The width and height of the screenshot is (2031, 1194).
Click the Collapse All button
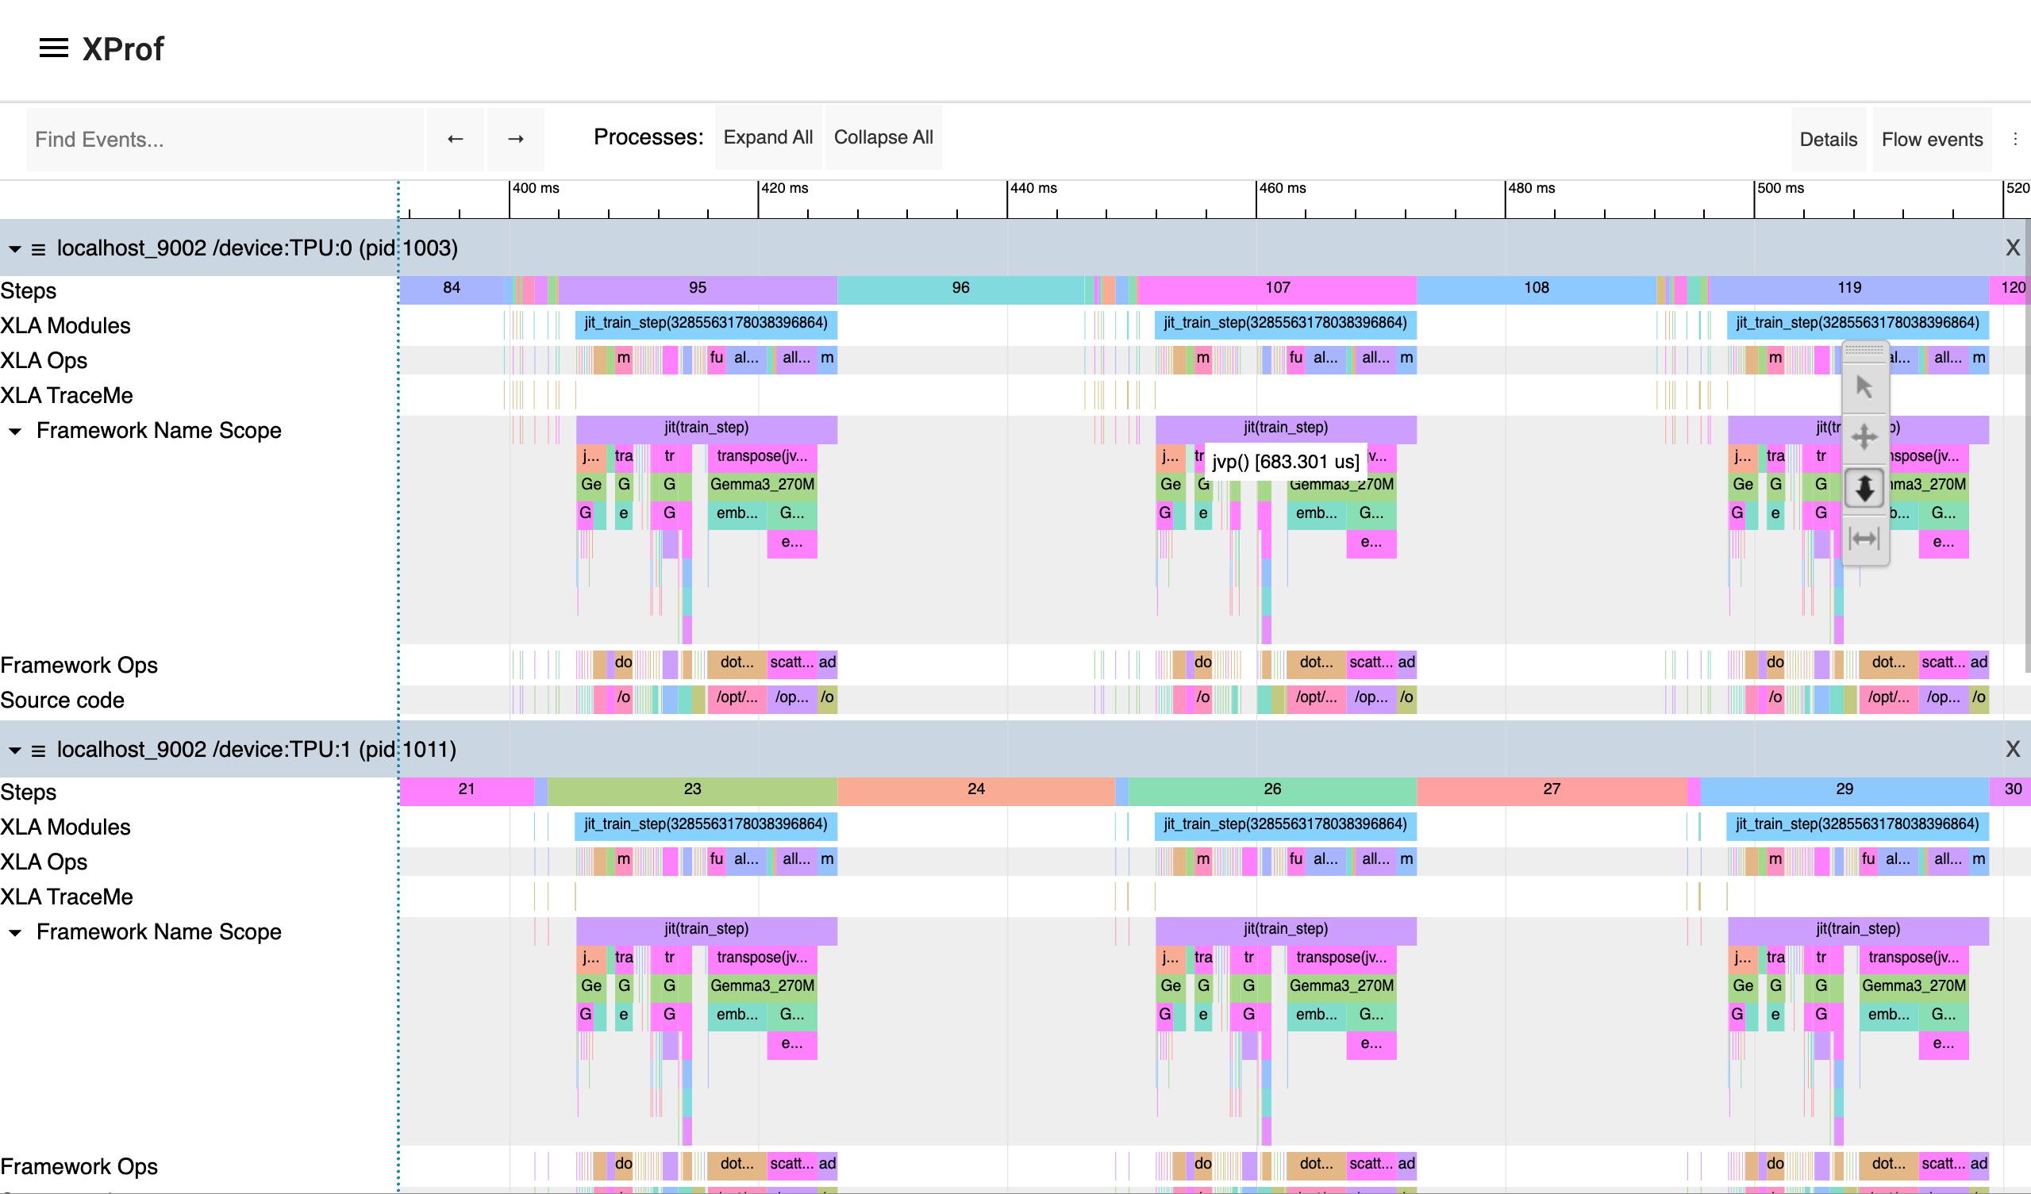click(883, 137)
